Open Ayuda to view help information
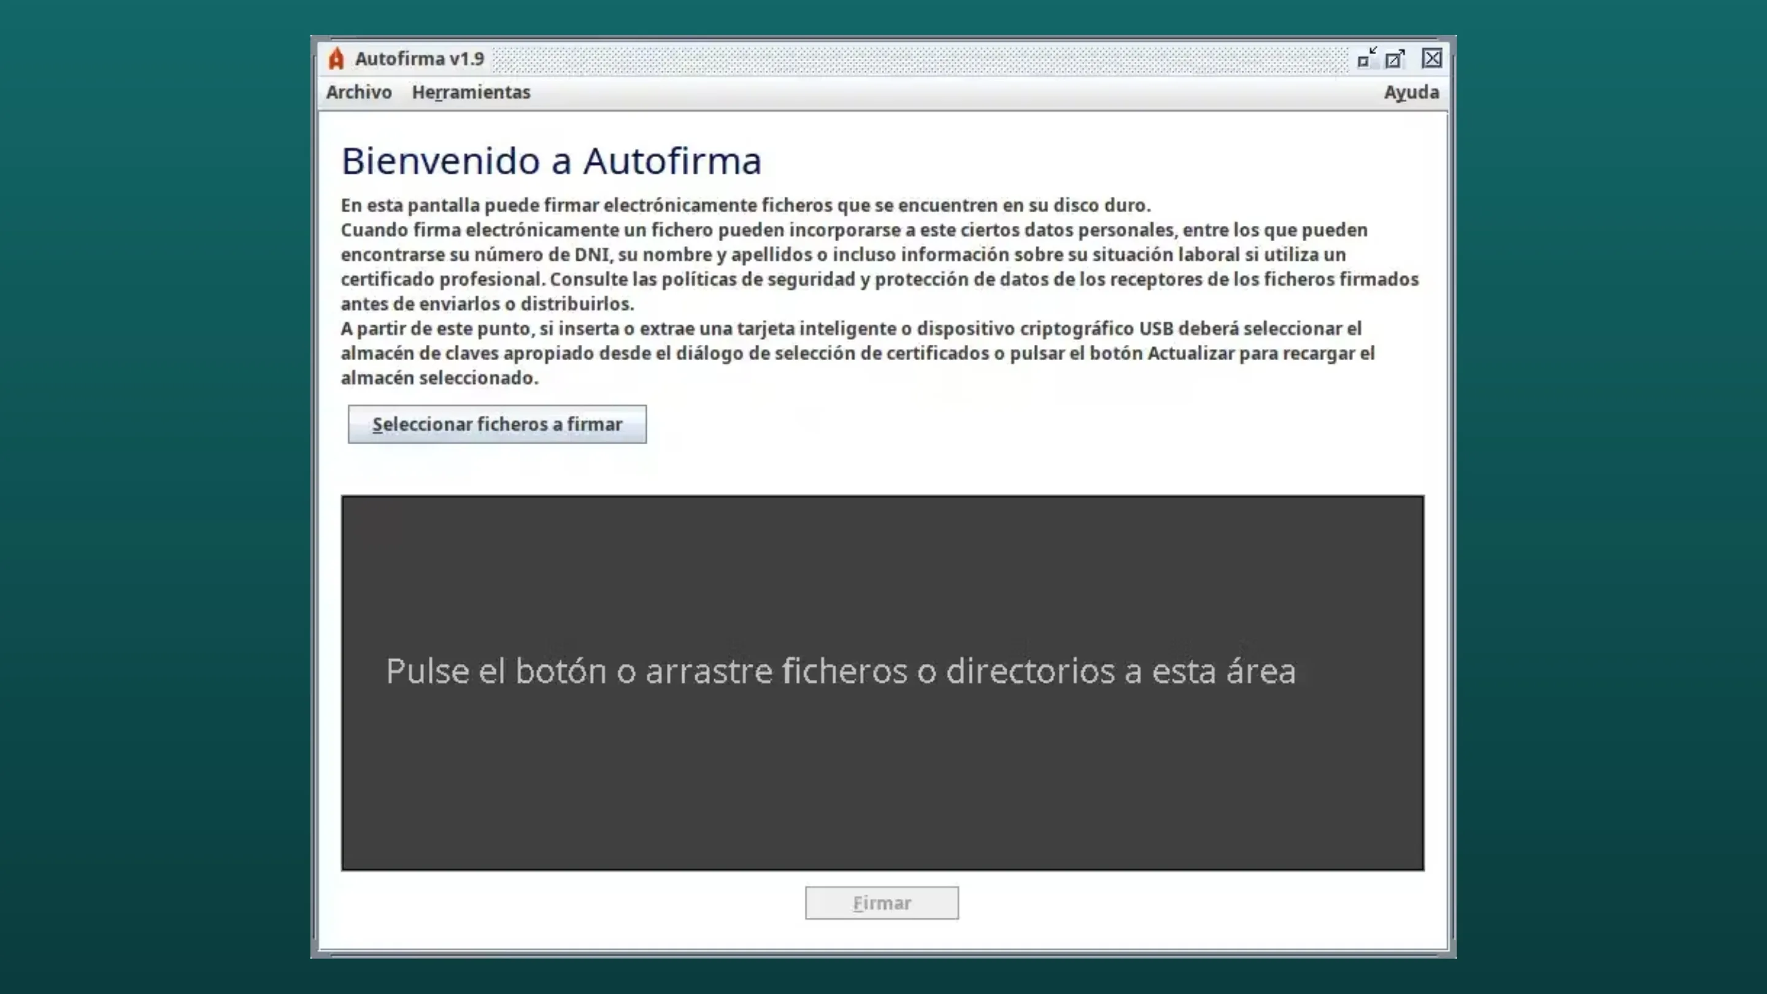The image size is (1767, 994). pos(1412,92)
